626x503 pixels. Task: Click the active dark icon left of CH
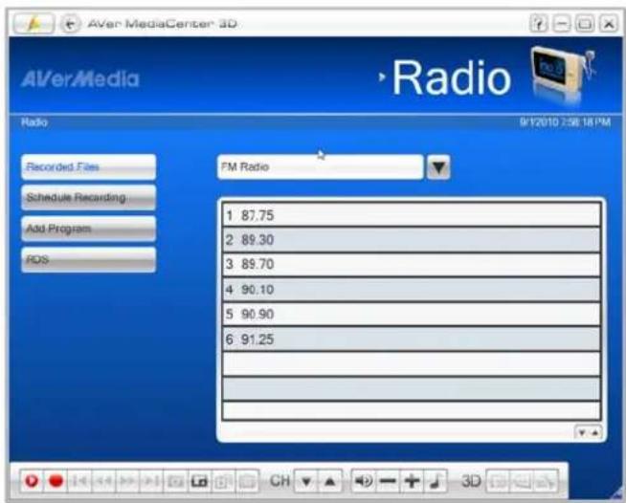coord(199,481)
